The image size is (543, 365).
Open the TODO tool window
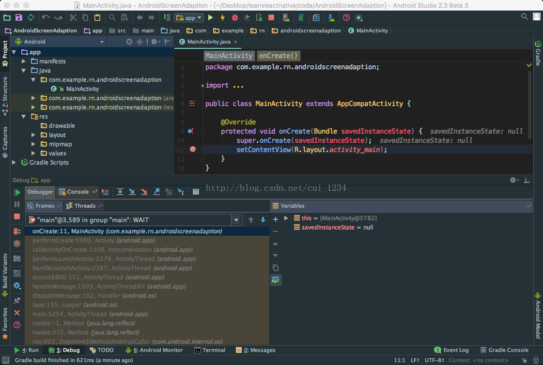pos(101,350)
